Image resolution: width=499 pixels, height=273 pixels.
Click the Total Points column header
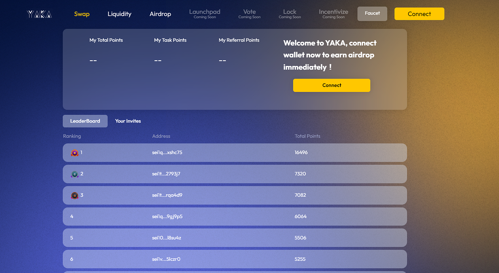pos(308,136)
